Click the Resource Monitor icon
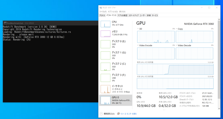223x119 pixels. [118, 114]
